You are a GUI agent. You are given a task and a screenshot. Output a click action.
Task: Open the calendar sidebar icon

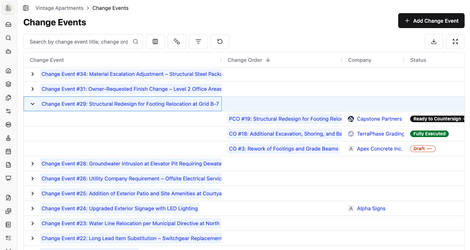tap(8, 151)
